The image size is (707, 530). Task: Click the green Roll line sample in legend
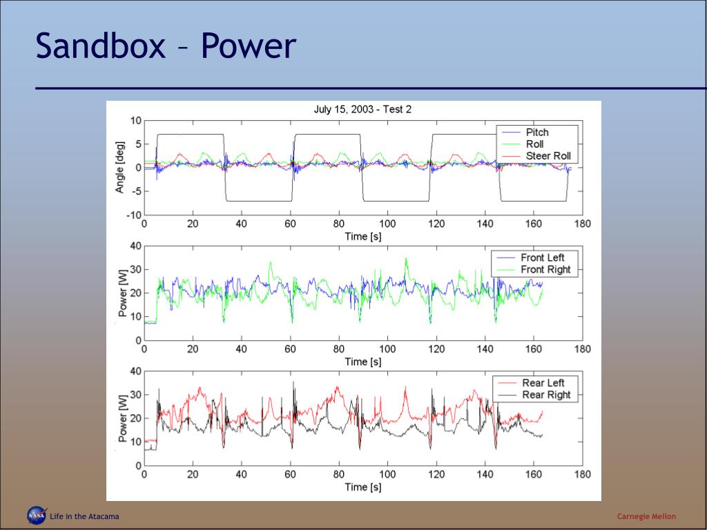pos(511,144)
